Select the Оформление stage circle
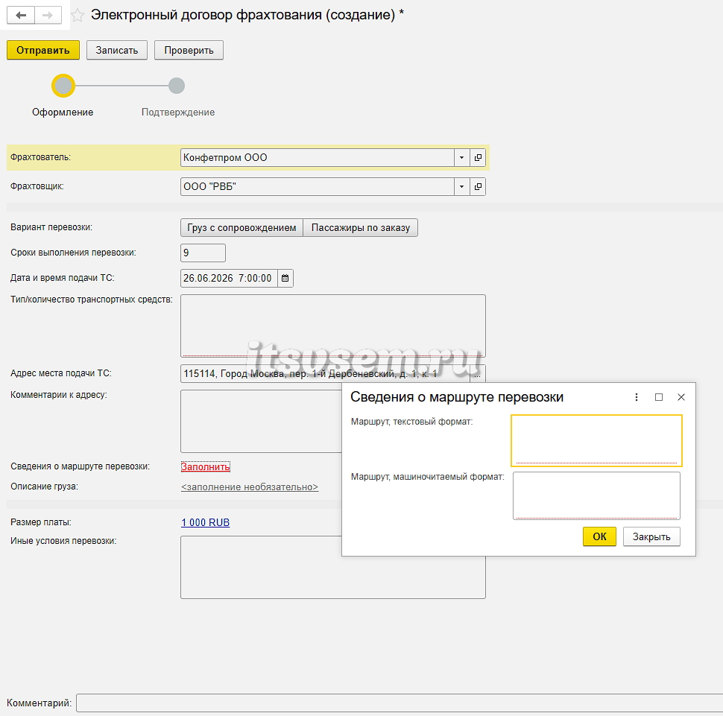Image resolution: width=723 pixels, height=716 pixels. [63, 86]
